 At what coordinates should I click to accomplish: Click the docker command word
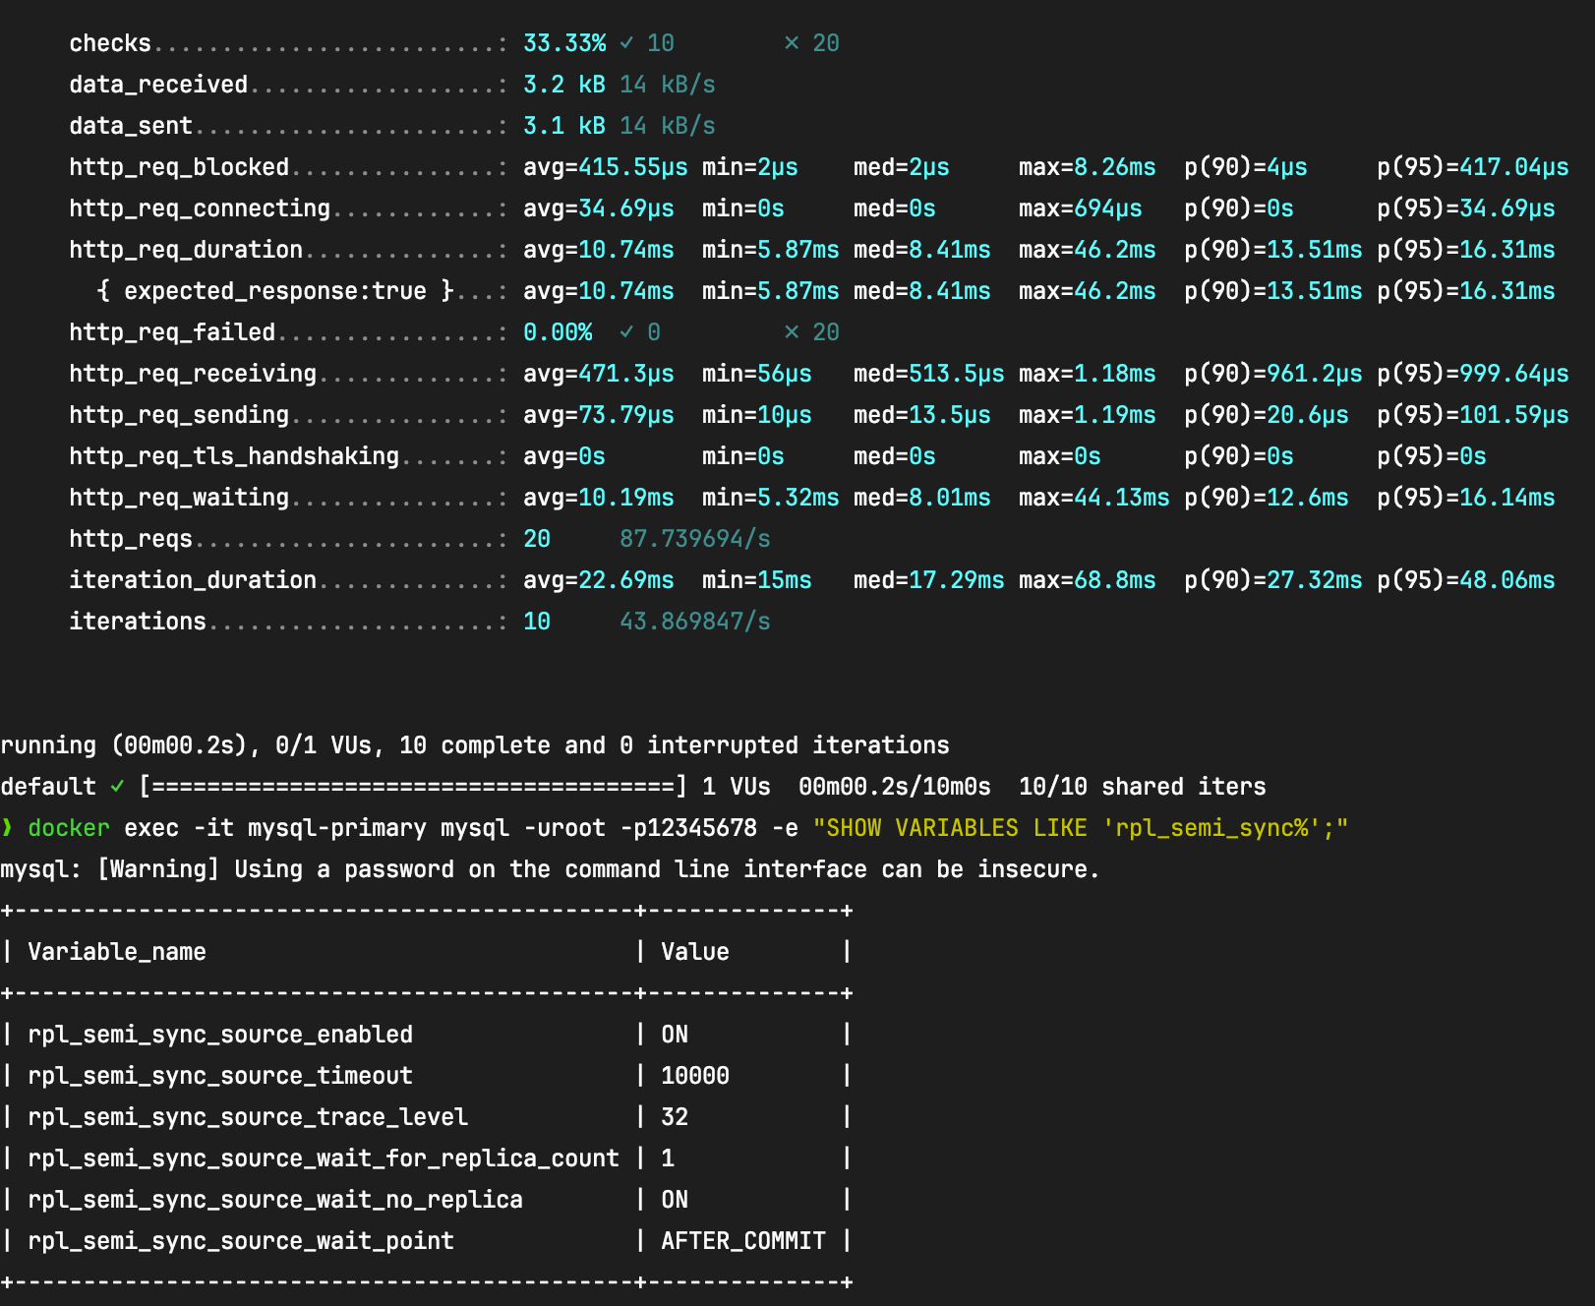click(x=69, y=827)
